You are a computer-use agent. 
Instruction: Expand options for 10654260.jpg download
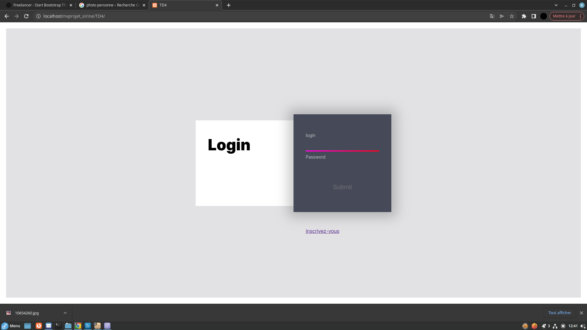tap(65, 313)
